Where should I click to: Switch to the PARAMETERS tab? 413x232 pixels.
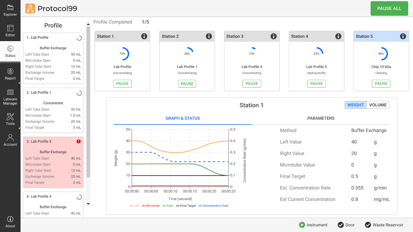click(x=321, y=118)
